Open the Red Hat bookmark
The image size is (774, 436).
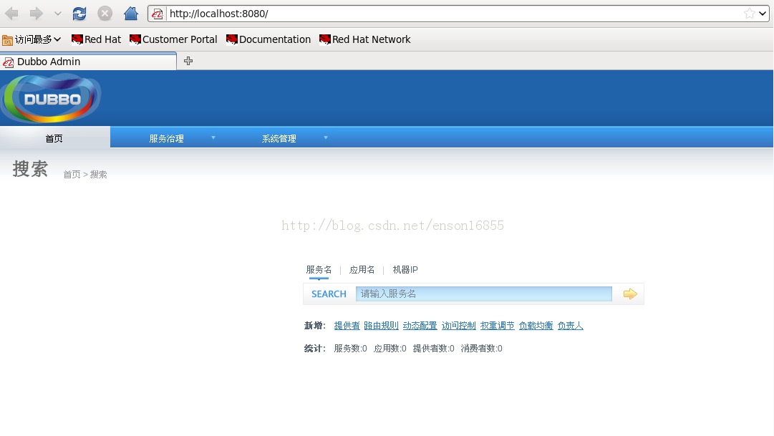(96, 39)
